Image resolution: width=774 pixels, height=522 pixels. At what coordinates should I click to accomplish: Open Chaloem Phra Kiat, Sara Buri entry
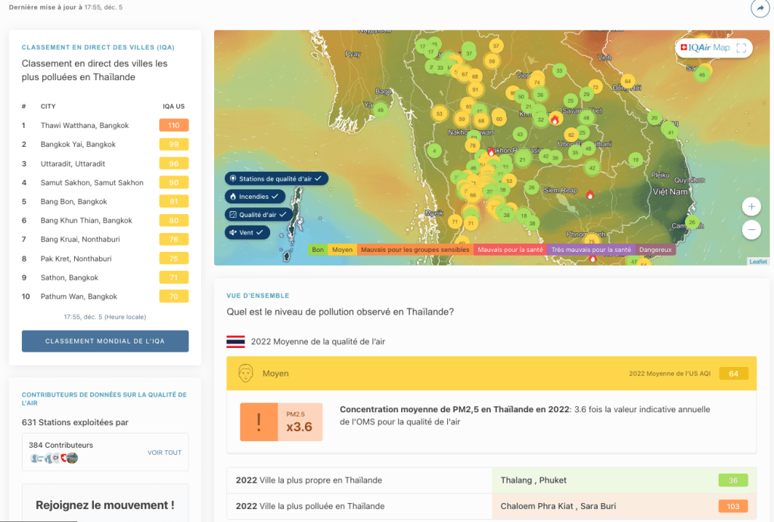[558, 506]
